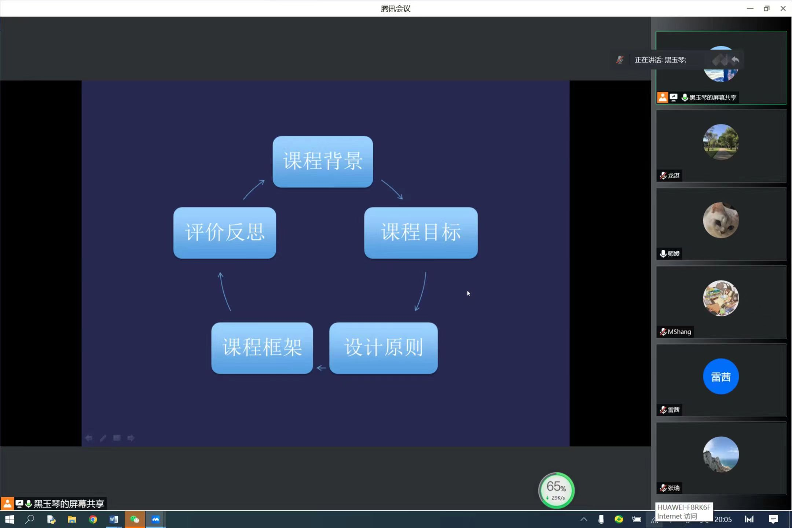
Task: Click the return arrow in speaking bar
Action: 735,60
